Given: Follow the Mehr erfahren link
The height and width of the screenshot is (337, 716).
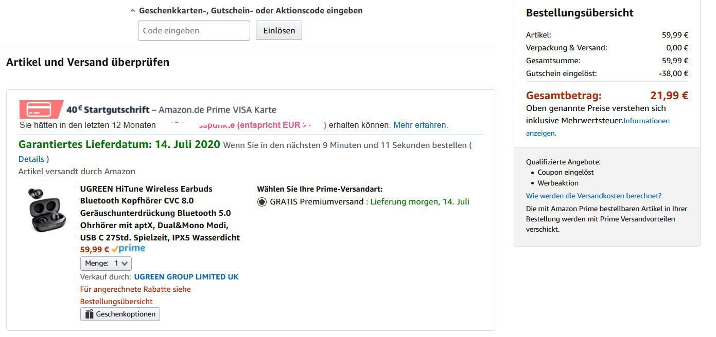Looking at the screenshot, I should pos(421,125).
